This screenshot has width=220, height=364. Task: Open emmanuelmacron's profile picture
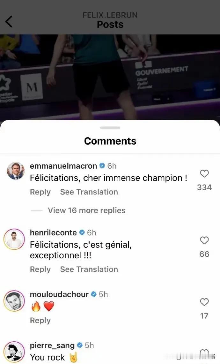tap(16, 171)
